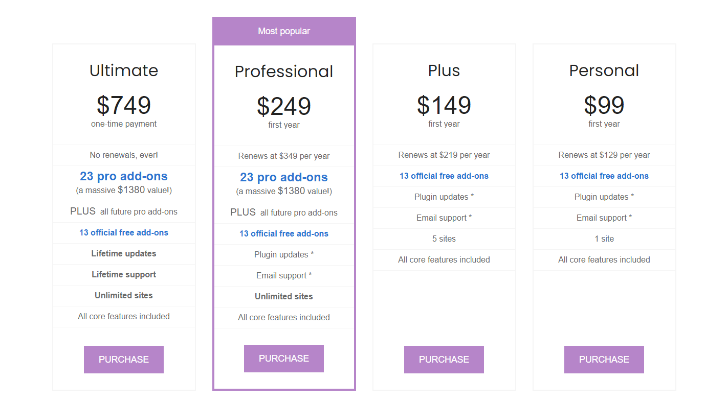
Task: Click the $149 Plus price
Action: pos(444,105)
